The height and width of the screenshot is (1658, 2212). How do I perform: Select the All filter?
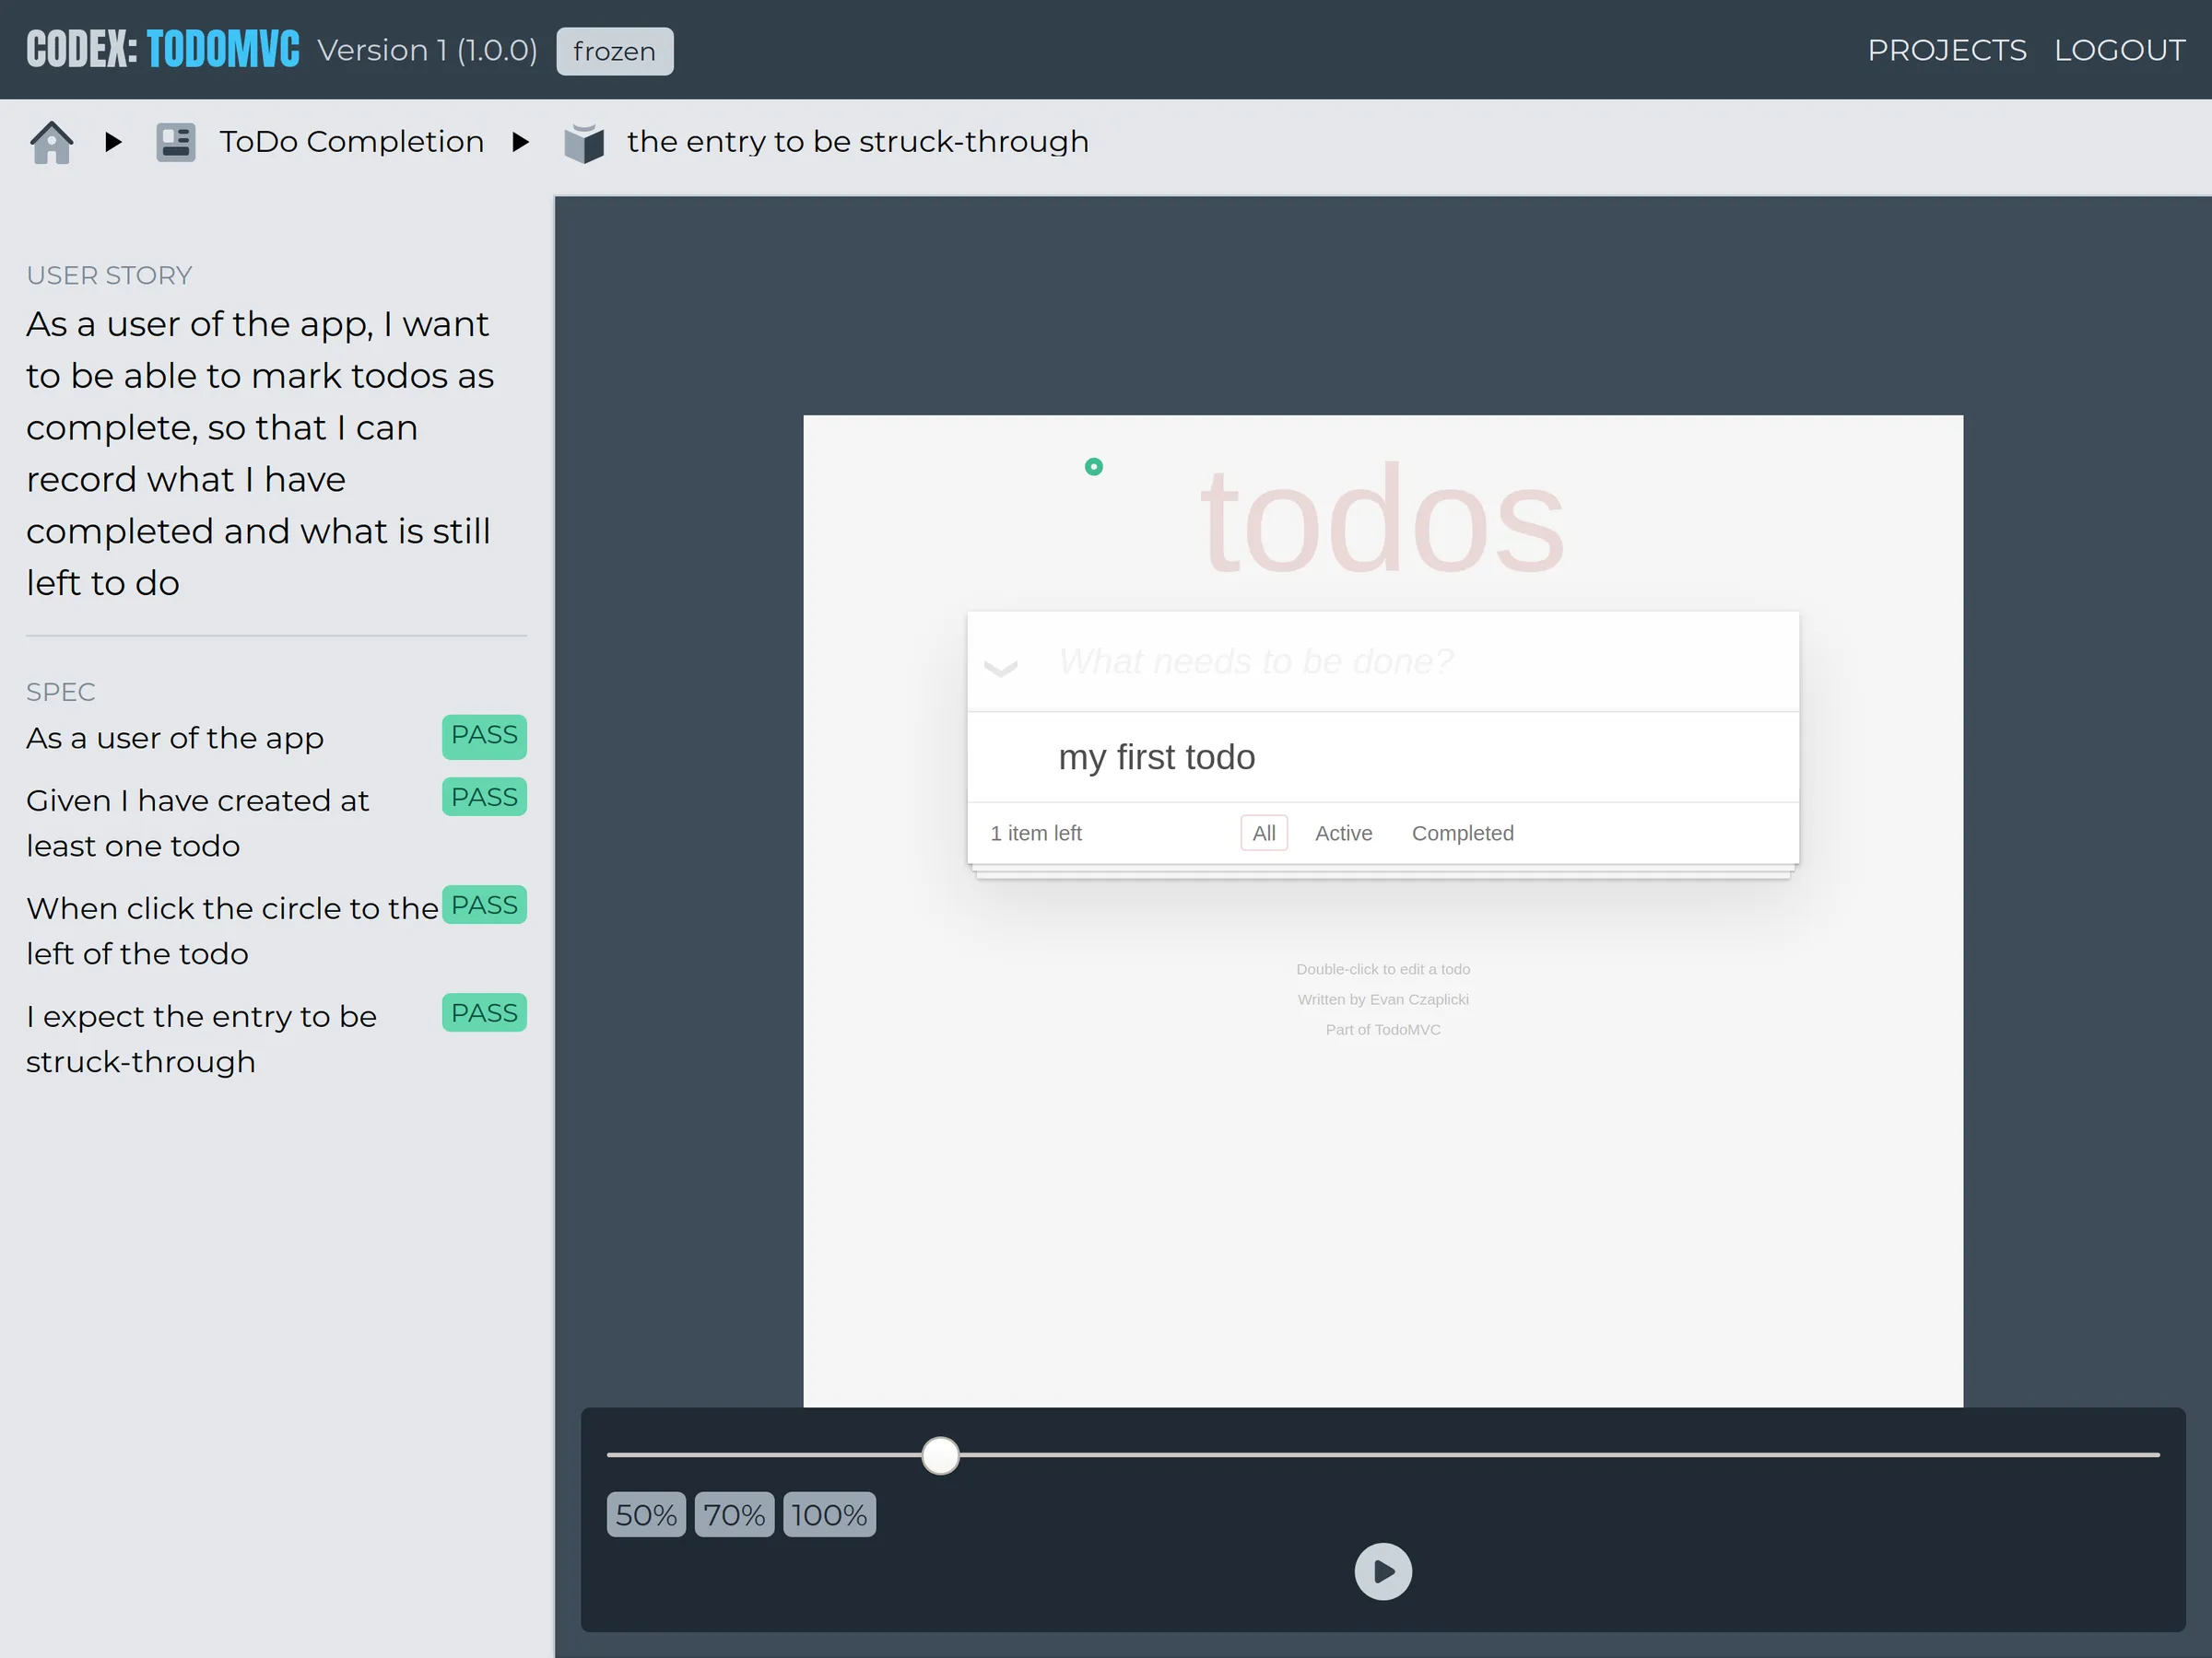1263,833
